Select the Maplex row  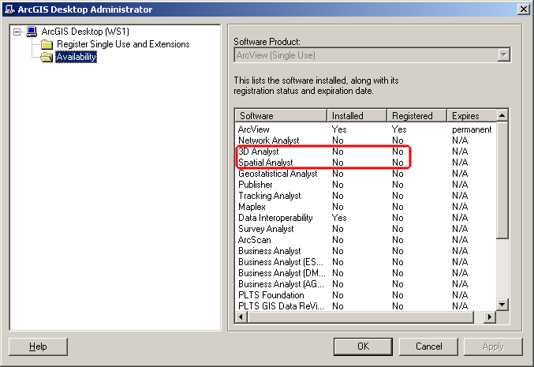pyautogui.click(x=366, y=207)
